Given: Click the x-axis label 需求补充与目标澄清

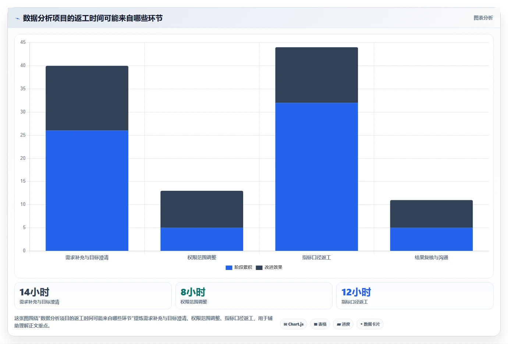Looking at the screenshot, I should click(87, 257).
